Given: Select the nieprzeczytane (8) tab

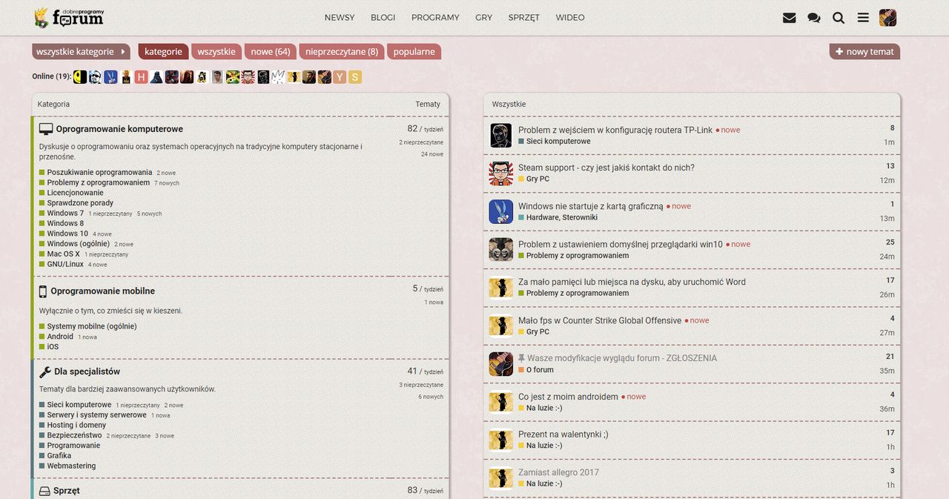Looking at the screenshot, I should [342, 52].
